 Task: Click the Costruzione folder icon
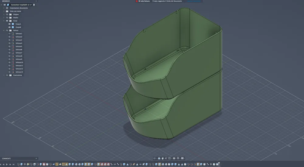click(x=10, y=75)
